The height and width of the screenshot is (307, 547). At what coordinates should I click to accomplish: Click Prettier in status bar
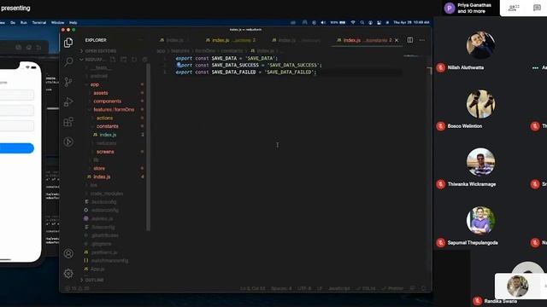[393, 288]
